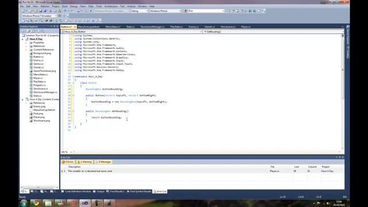Switch to the Find Symbol Results tab

tap(139, 191)
